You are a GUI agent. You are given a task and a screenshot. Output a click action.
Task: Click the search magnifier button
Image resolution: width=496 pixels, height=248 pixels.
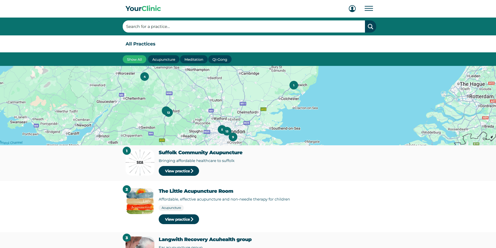pos(370,26)
